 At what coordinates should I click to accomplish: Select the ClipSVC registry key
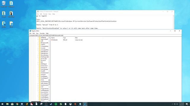[x=43, y=44]
